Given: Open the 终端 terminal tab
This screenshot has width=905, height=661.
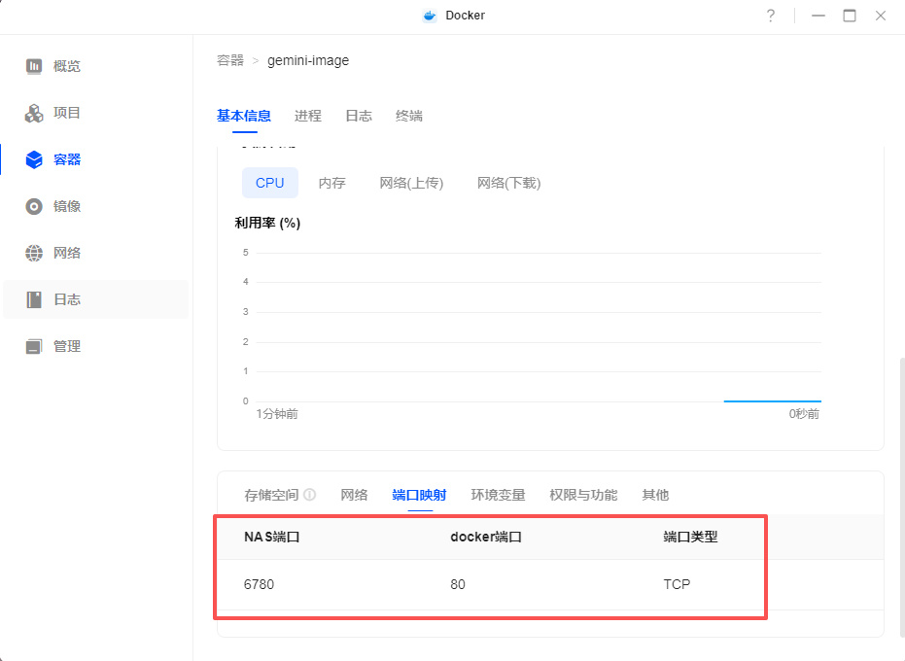Looking at the screenshot, I should point(409,116).
